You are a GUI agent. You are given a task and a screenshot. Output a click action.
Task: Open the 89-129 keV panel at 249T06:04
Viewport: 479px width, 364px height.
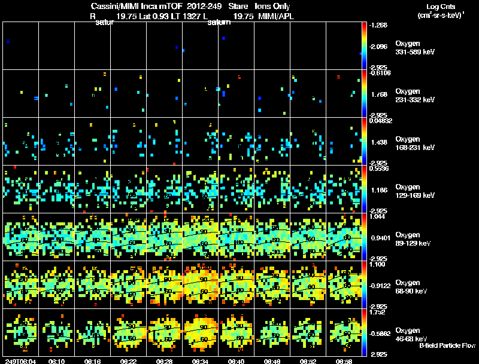[21, 237]
